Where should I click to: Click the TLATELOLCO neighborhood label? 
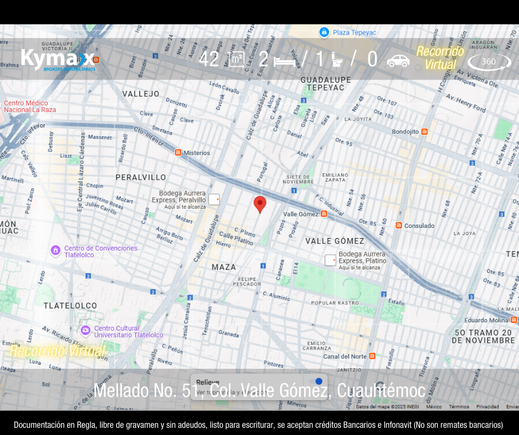(71, 306)
